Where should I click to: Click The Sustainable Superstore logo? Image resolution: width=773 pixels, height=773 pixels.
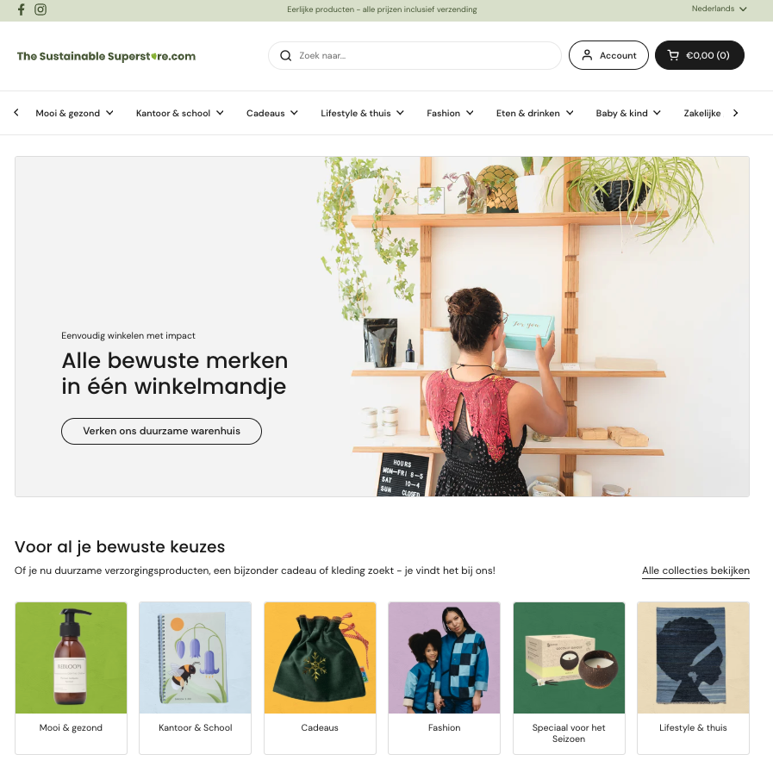107,56
